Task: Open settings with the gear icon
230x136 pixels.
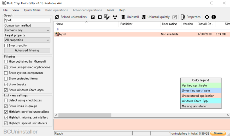Action: pyautogui.click(x=207, y=17)
